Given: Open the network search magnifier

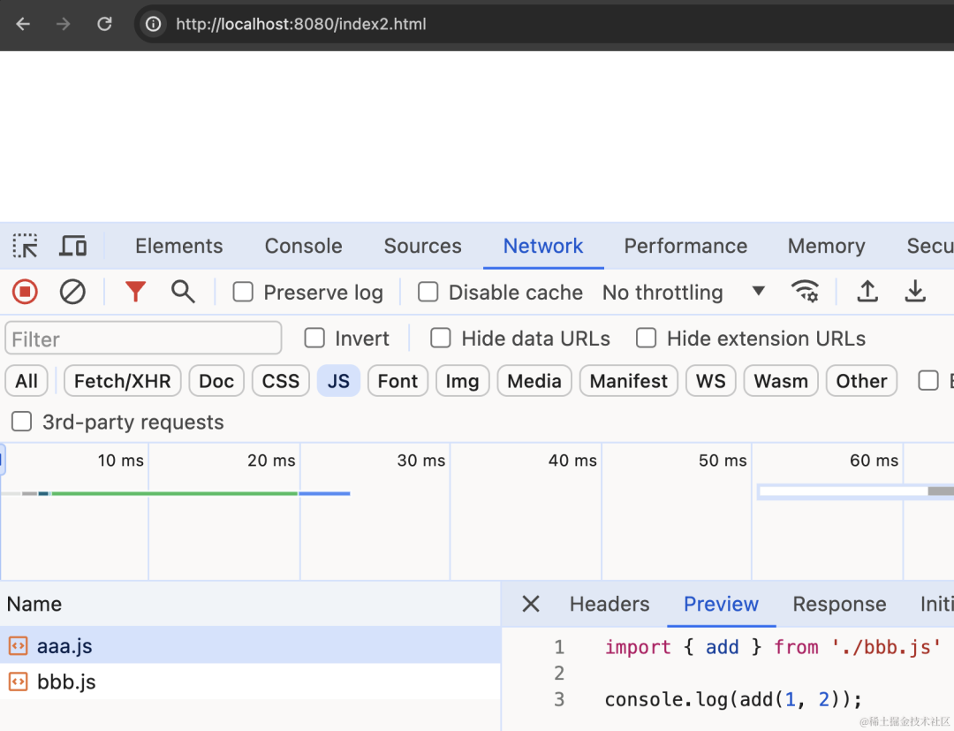Looking at the screenshot, I should (183, 292).
